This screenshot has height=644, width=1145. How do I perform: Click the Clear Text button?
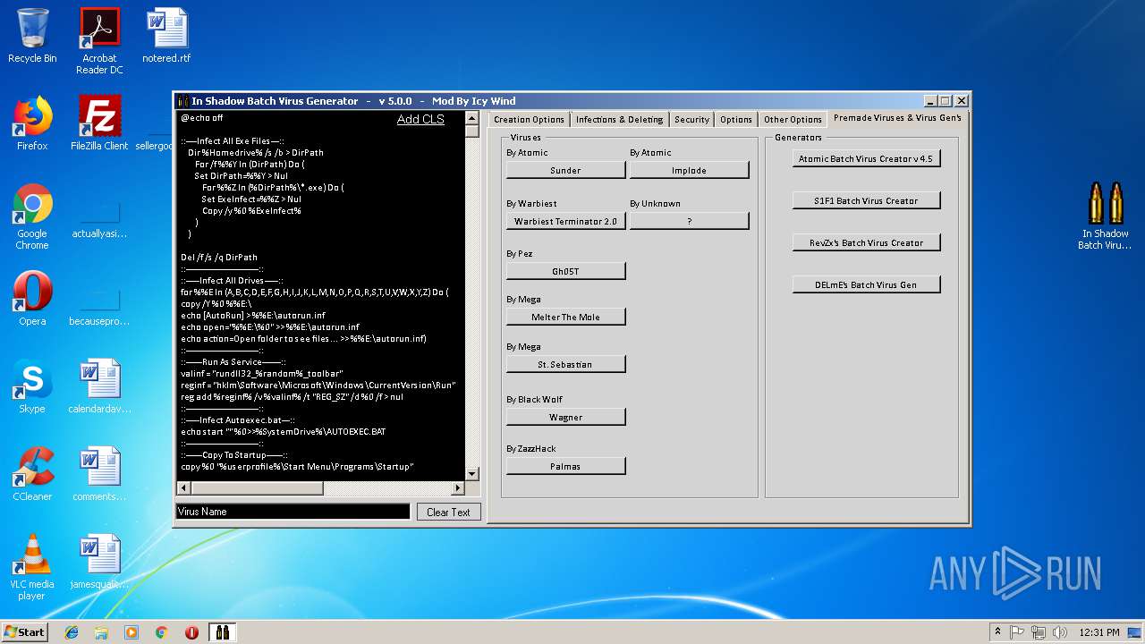448,512
